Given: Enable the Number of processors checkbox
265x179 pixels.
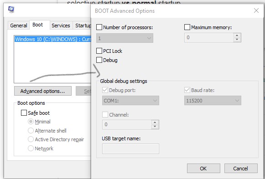Looking at the screenshot, I should pyautogui.click(x=99, y=27).
